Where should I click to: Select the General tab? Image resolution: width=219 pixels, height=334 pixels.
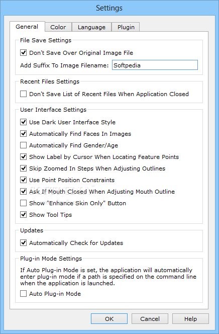(x=27, y=27)
